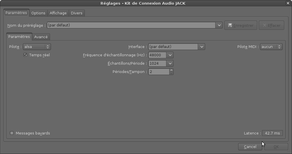This screenshot has width=292, height=154.
Task: Open the Interface dropdown arrow
Action: point(202,47)
